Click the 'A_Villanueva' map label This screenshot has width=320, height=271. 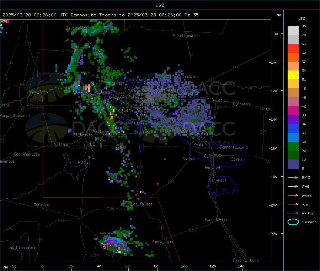186,36
